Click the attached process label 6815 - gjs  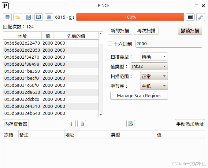tap(65, 17)
